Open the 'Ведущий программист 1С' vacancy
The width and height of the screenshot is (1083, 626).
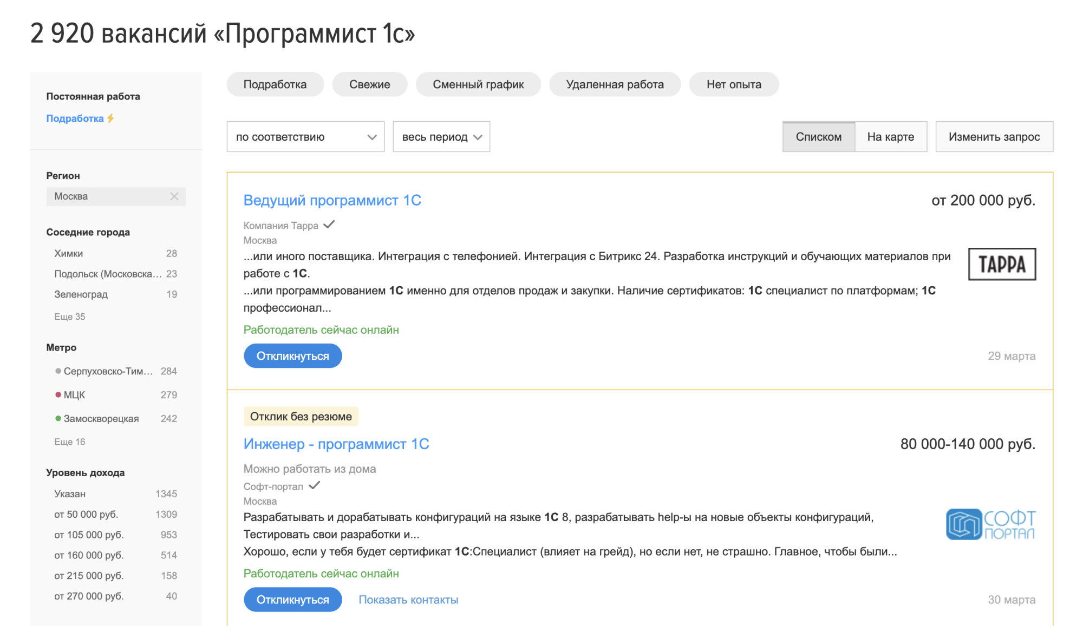click(332, 200)
